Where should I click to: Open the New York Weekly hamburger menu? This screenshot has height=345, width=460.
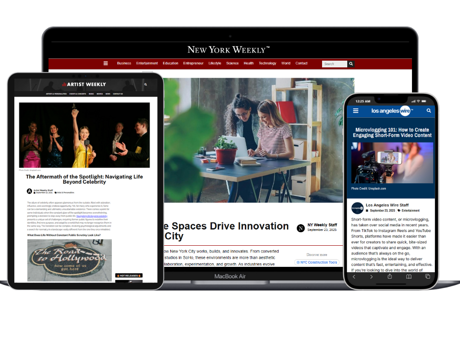coord(106,63)
